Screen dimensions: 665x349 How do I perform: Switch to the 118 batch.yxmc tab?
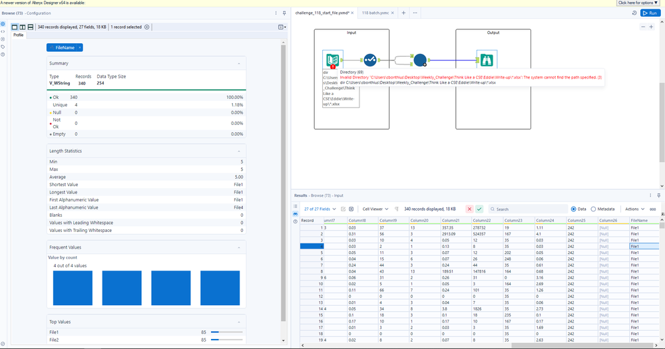[375, 13]
